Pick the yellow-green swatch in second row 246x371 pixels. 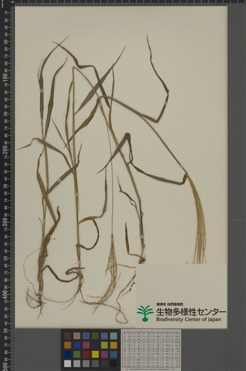click(x=104, y=345)
